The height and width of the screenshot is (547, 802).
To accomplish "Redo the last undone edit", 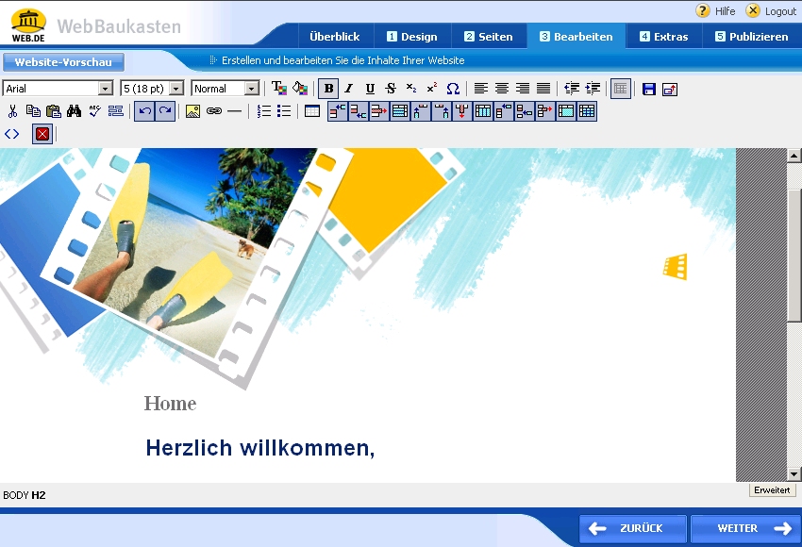I will [165, 111].
